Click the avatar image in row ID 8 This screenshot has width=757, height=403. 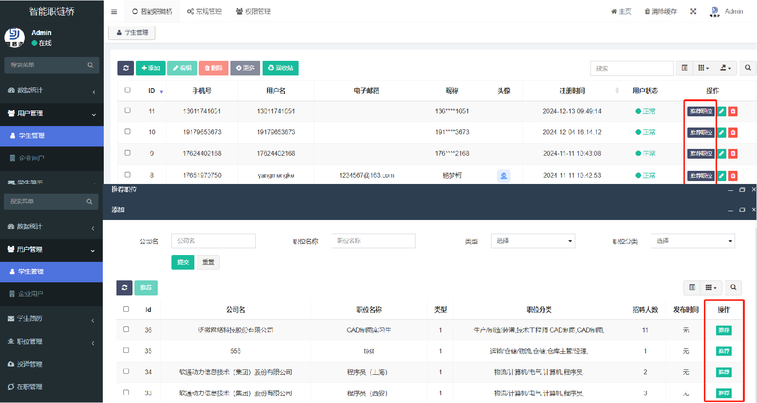(504, 176)
